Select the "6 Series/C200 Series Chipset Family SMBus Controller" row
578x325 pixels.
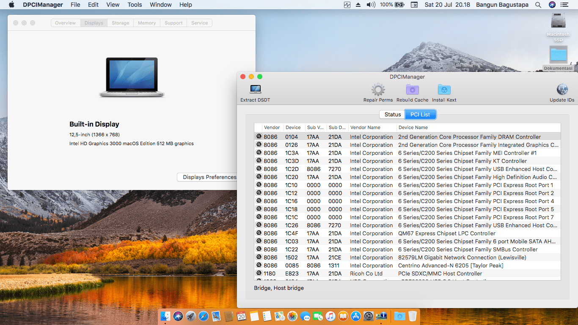(407, 249)
